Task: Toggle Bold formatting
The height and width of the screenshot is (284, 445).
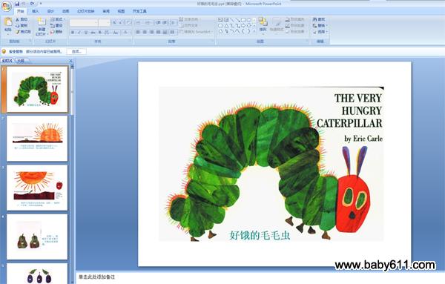Action: [73, 33]
